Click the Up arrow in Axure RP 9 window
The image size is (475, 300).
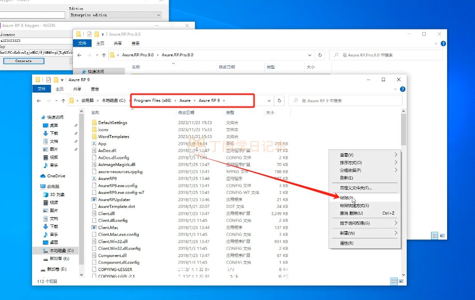pyautogui.click(x=63, y=100)
